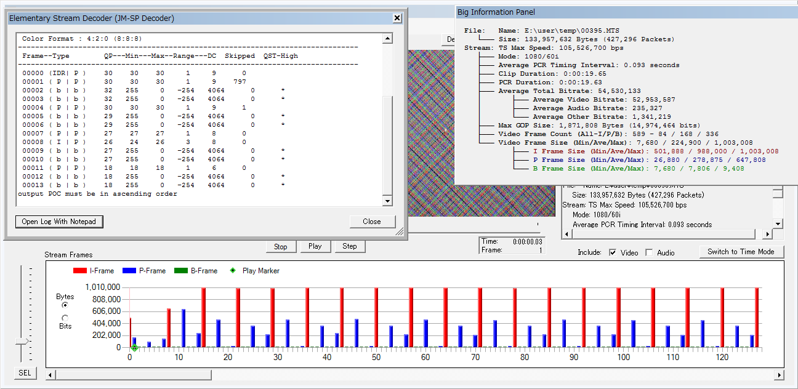Click the green B-Frame legend swatch
The width and height of the screenshot is (798, 389).
(180, 271)
